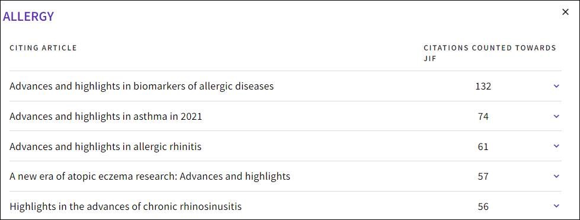The height and width of the screenshot is (220, 580).
Task: Open 'A new era of atopic eczema research'
Action: tap(150, 176)
